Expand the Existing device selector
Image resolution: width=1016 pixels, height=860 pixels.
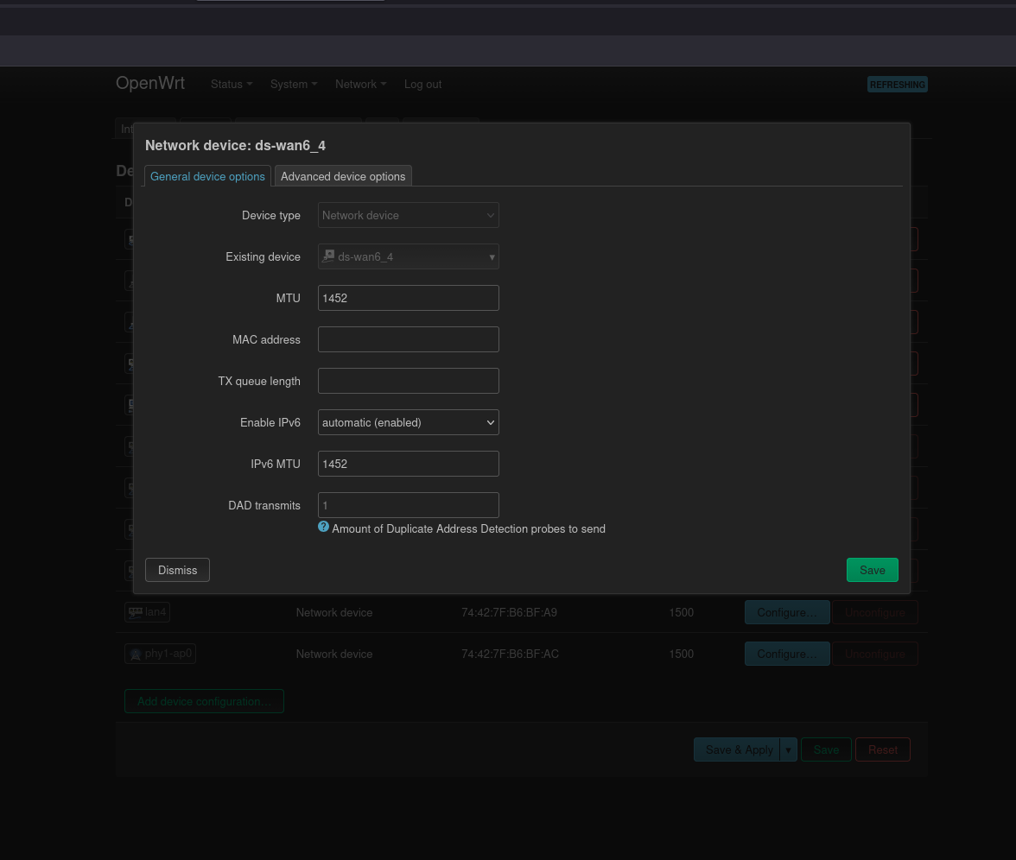(x=408, y=256)
